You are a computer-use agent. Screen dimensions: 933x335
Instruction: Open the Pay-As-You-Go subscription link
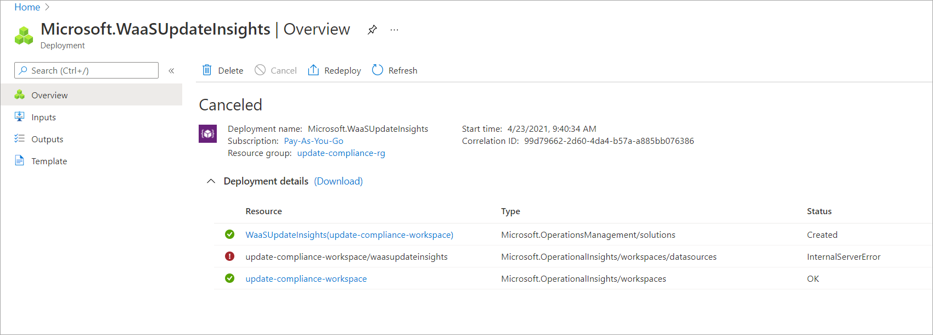pos(313,141)
